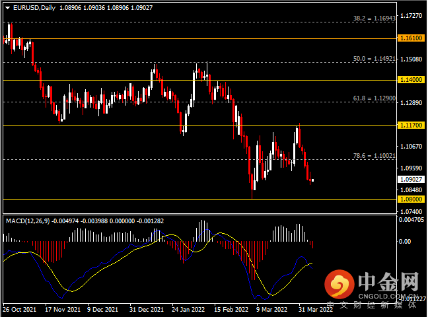Click the MACD(12,26,9) indicator label
Screen dimensions: 428x317
tap(28, 221)
